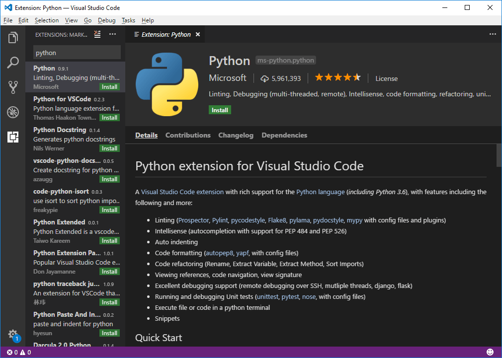Open the Manage gear icon
502x358 pixels.
coord(13,334)
